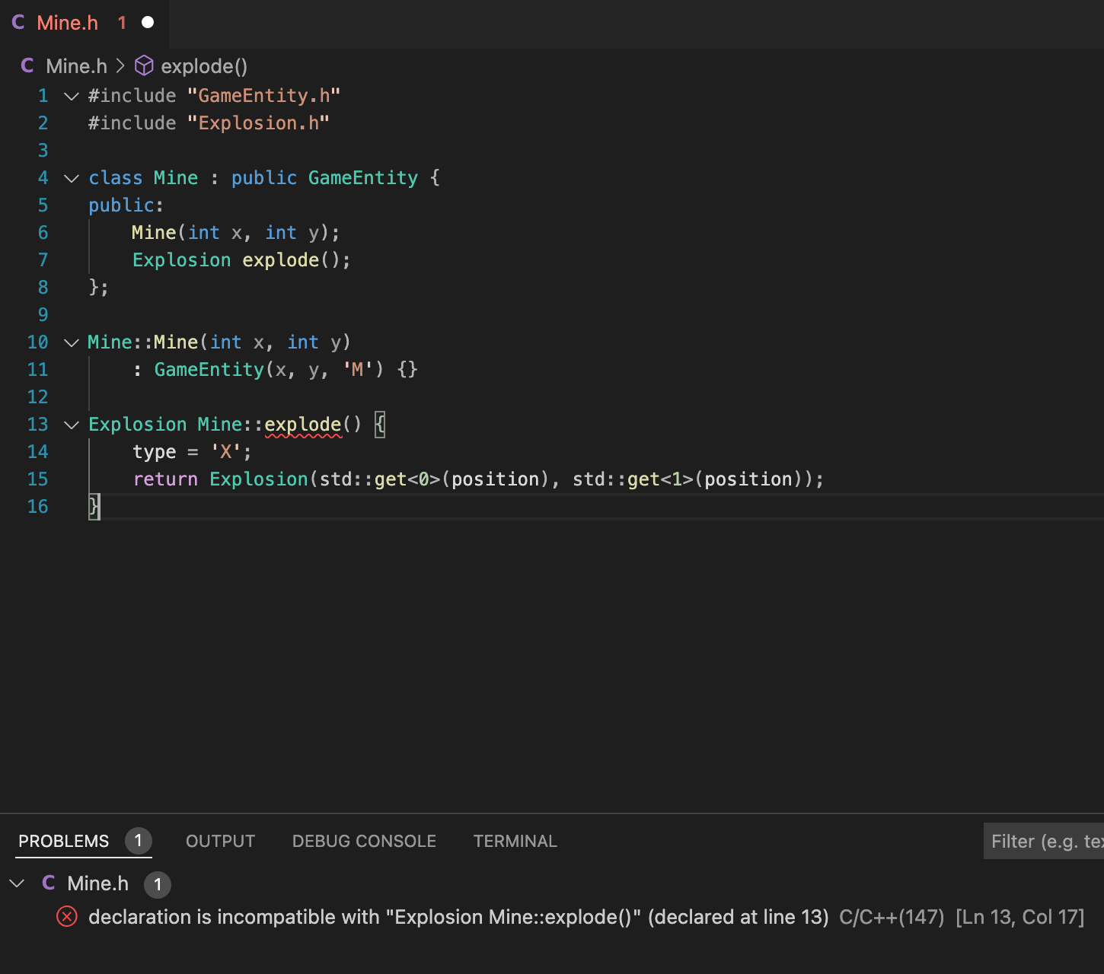The width and height of the screenshot is (1104, 974).
Task: Click the C file icon next to Mine.h in Problems
Action: tap(49, 883)
